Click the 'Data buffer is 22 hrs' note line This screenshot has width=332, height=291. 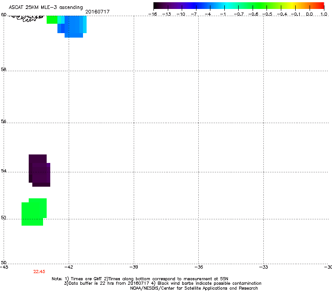(162, 283)
